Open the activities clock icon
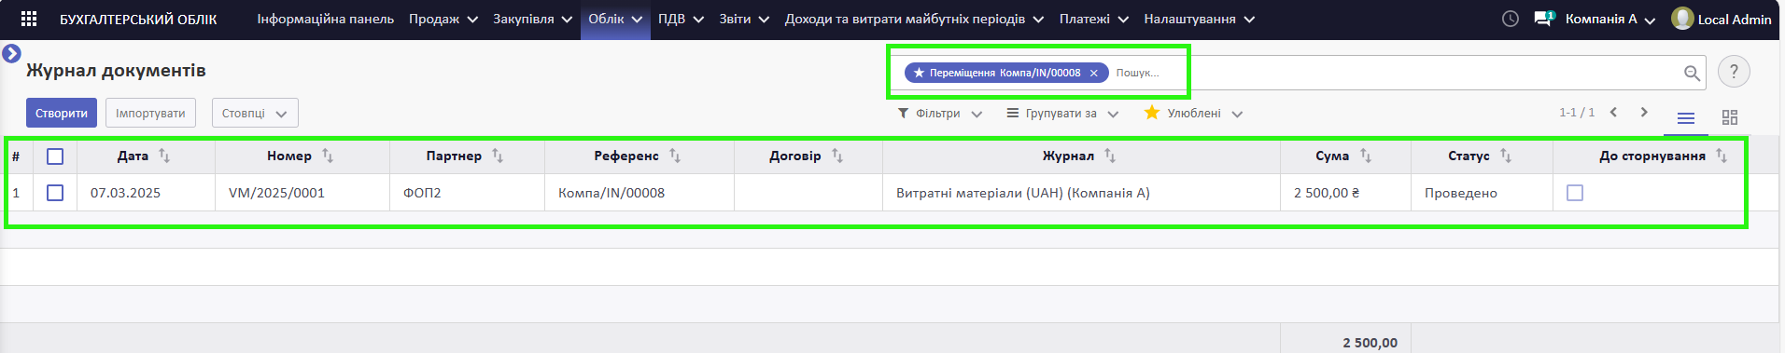Screen dimensions: 1785x353 (x=1511, y=19)
